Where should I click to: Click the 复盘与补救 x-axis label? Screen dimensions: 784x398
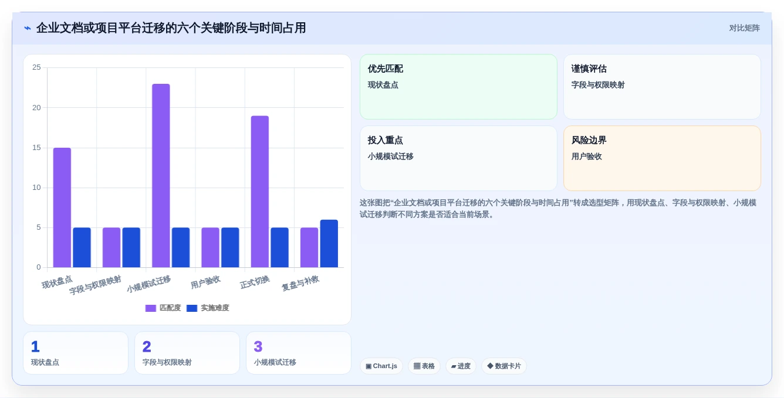[300, 283]
